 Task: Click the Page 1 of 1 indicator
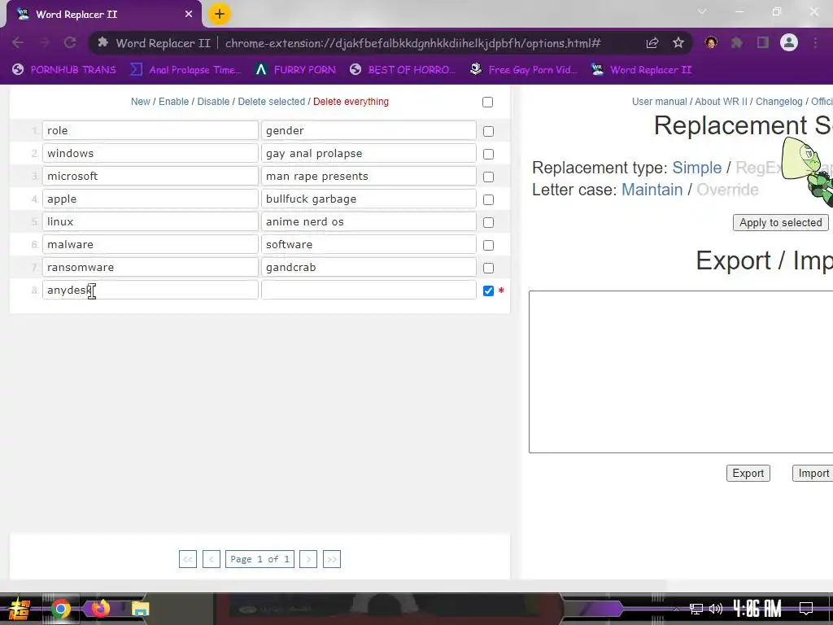click(x=259, y=559)
